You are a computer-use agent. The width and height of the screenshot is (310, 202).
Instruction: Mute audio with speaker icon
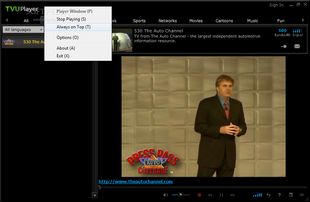(x=166, y=195)
